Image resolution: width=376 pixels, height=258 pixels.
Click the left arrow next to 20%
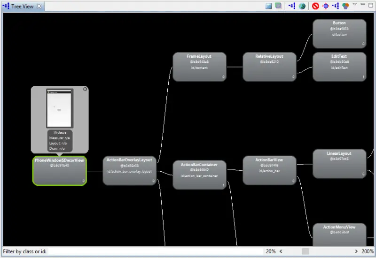[281, 251]
